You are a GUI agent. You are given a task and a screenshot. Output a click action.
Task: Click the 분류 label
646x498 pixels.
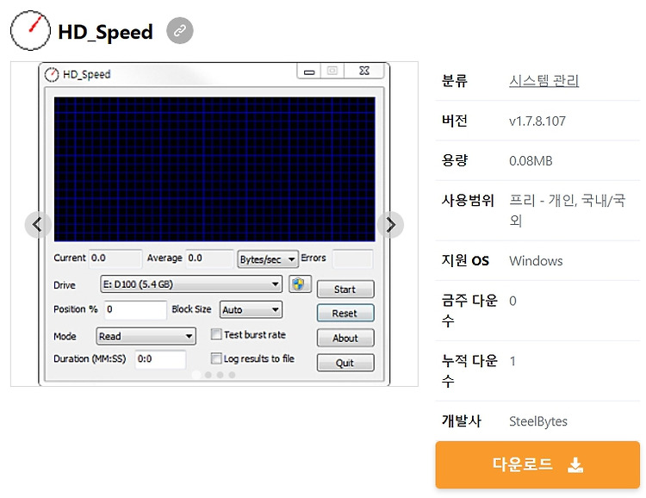coord(455,80)
